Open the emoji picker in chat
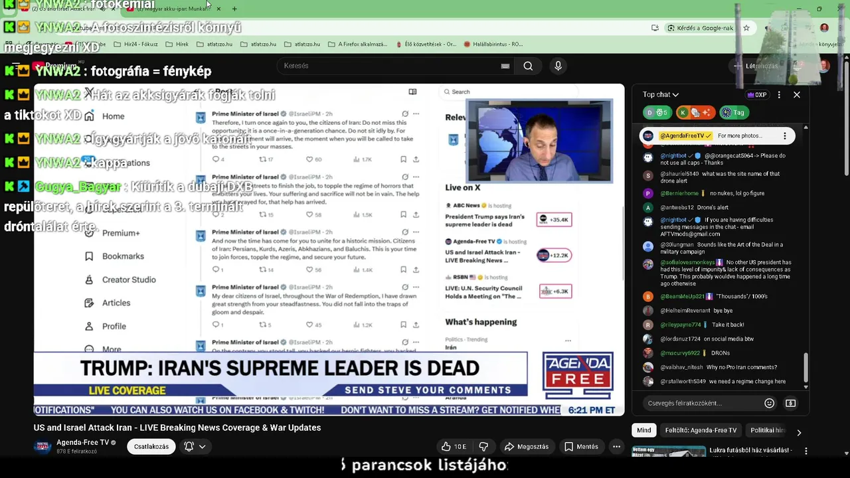The height and width of the screenshot is (478, 850). (769, 403)
